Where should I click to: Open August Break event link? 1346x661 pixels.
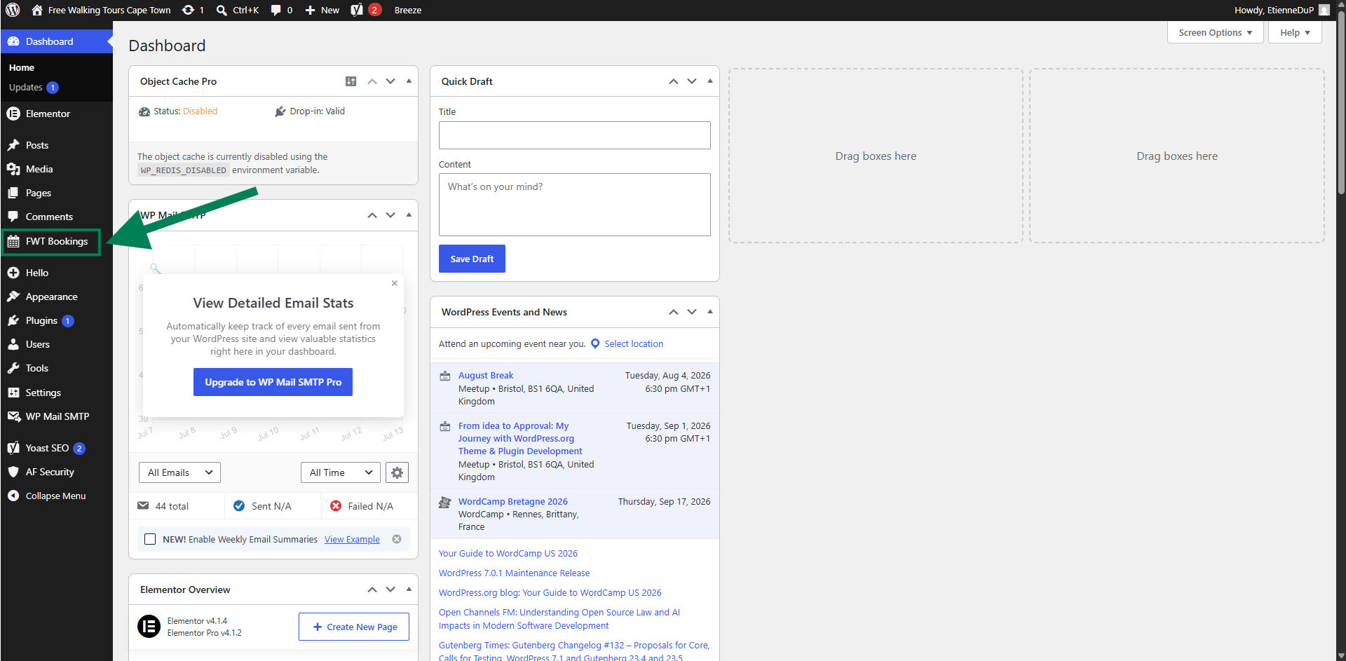486,376
